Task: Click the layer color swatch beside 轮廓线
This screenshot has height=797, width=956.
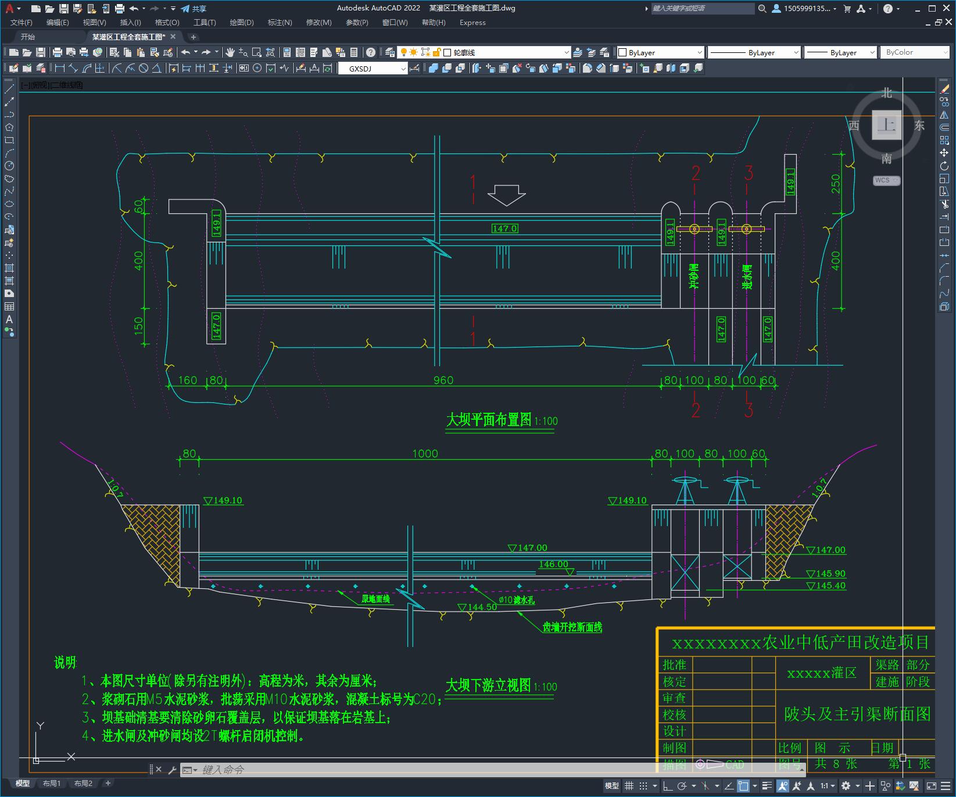Action: tap(447, 52)
